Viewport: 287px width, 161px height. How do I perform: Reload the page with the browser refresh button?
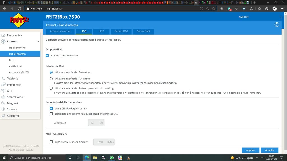[x=19, y=9]
